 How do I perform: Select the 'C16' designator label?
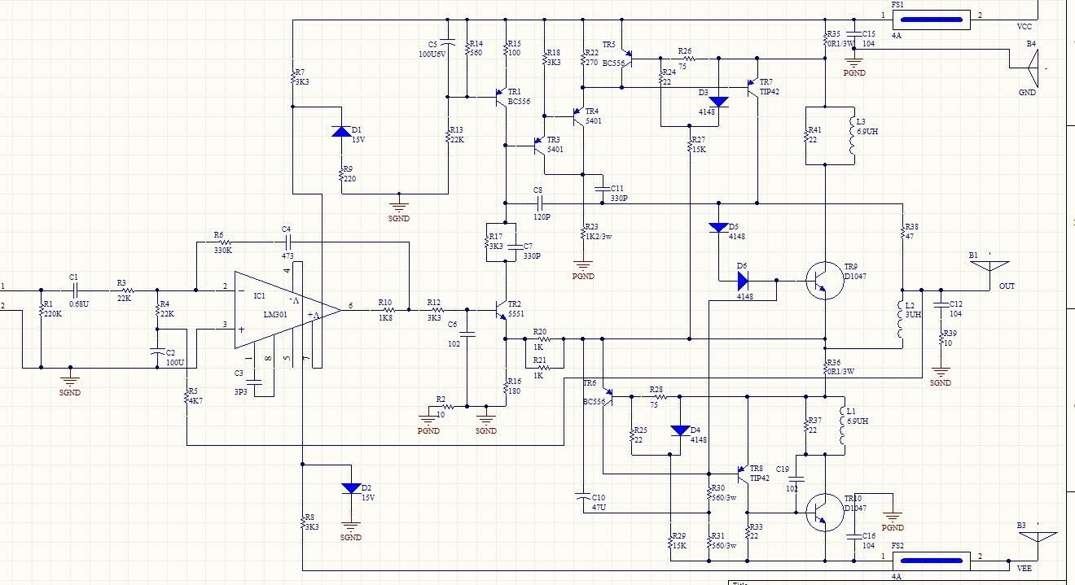click(867, 536)
